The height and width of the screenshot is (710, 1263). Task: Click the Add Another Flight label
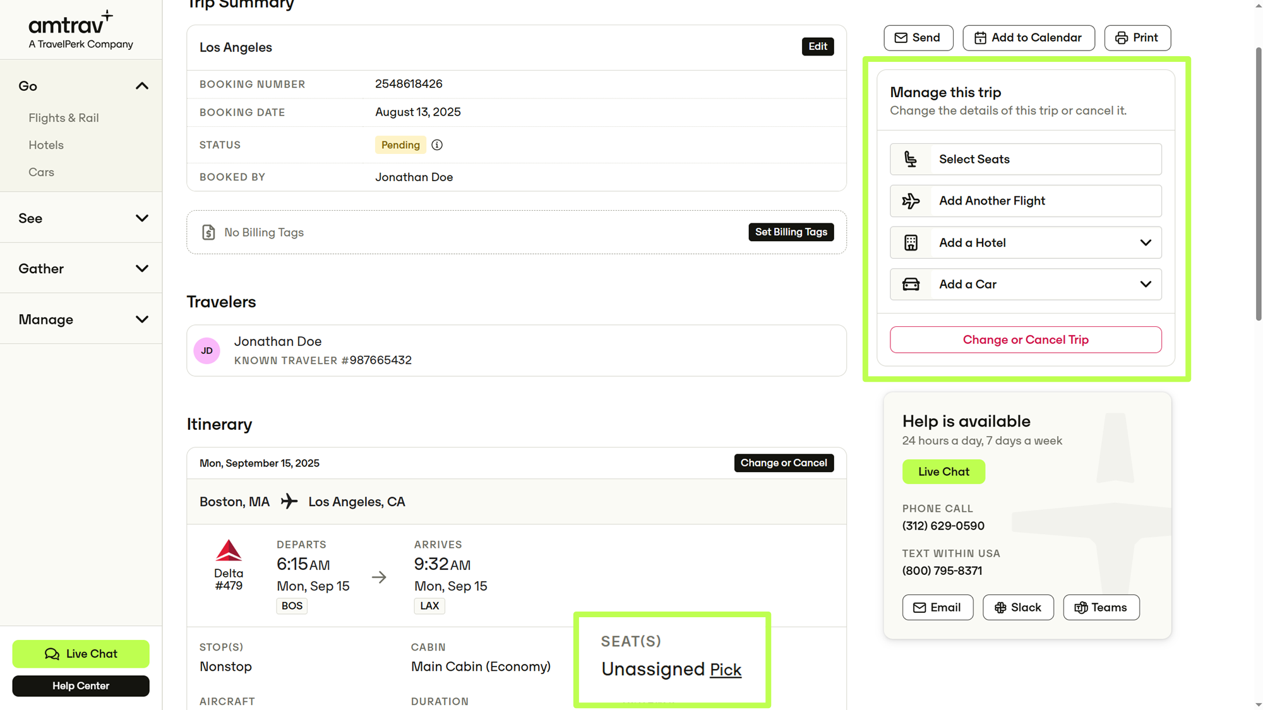click(x=992, y=201)
